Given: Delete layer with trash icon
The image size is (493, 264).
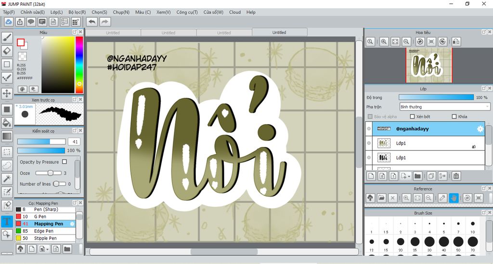Looking at the screenshot, I should pyautogui.click(x=456, y=176).
